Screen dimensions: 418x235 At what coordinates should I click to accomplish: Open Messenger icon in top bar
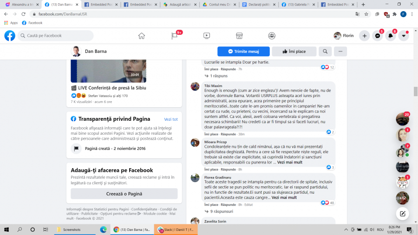pos(378,36)
